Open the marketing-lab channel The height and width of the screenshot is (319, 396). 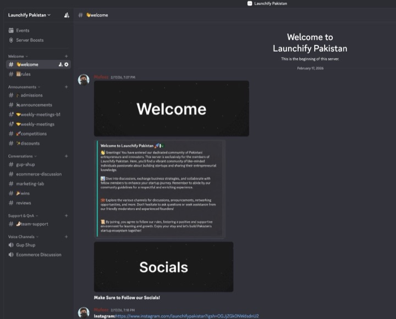(38, 183)
